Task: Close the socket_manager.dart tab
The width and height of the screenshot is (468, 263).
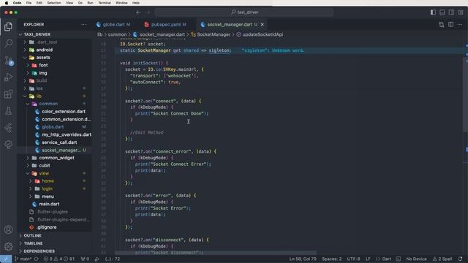Action: coord(262,24)
